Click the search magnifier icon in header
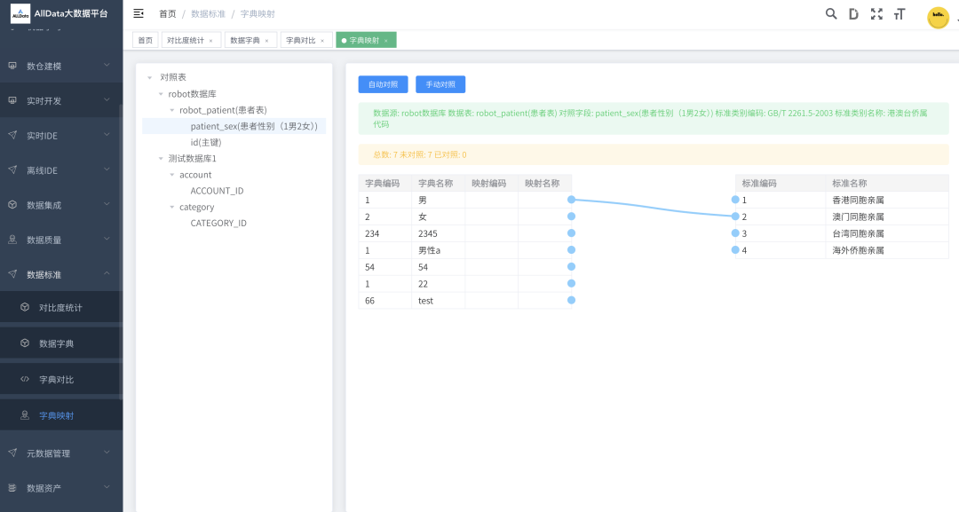The width and height of the screenshot is (959, 512). [x=831, y=13]
